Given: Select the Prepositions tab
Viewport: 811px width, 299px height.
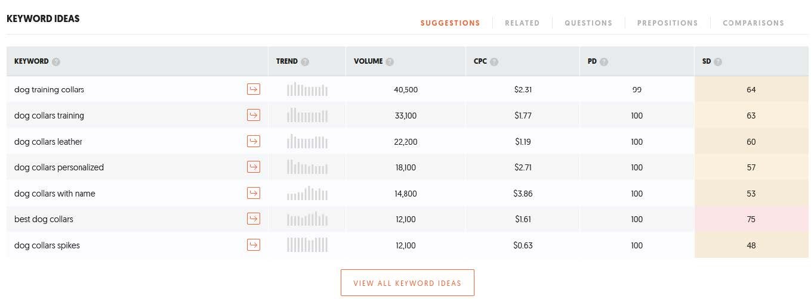Looking at the screenshot, I should pyautogui.click(x=667, y=23).
